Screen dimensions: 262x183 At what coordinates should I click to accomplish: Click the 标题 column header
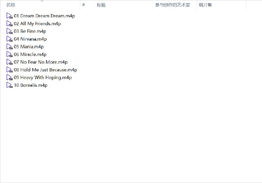click(101, 5)
